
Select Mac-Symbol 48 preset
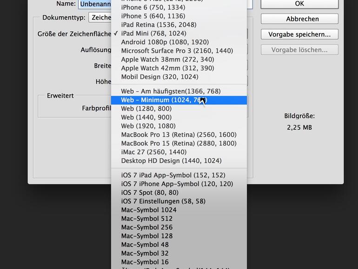coord(179,244)
